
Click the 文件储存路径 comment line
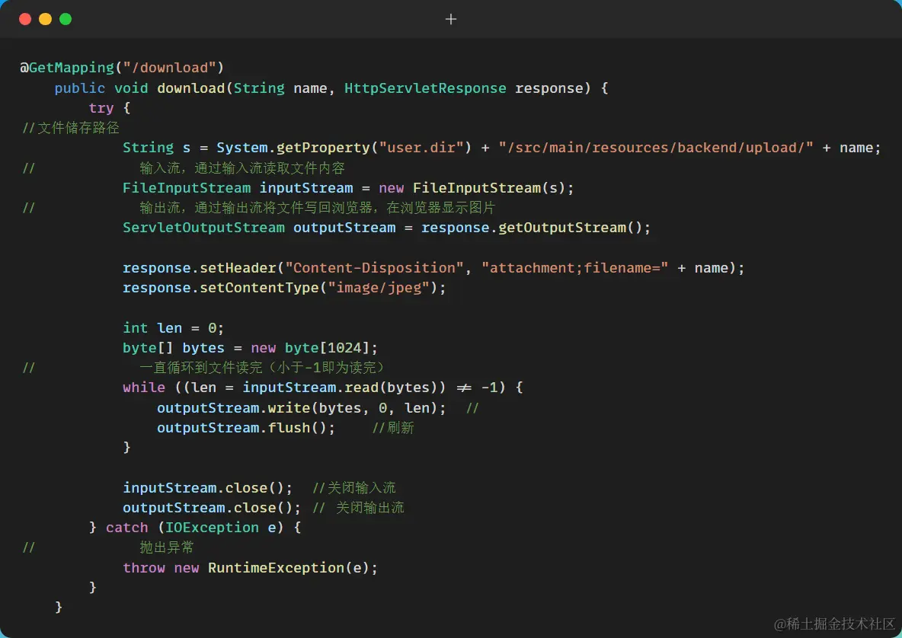(71, 128)
